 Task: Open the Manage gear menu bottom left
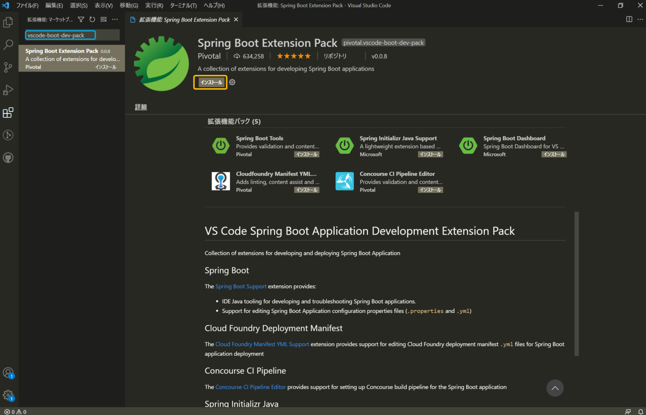[8, 395]
